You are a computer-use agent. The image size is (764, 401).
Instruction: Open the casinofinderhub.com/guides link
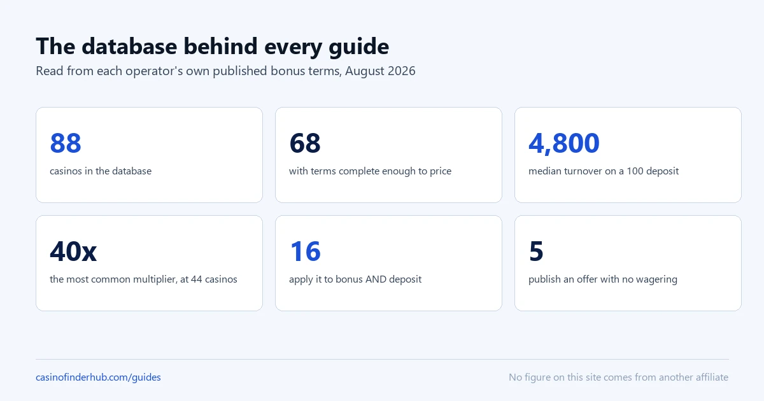pyautogui.click(x=98, y=377)
